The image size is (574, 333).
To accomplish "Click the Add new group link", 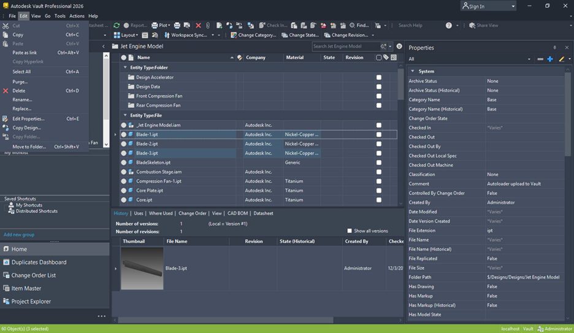I will point(19,234).
